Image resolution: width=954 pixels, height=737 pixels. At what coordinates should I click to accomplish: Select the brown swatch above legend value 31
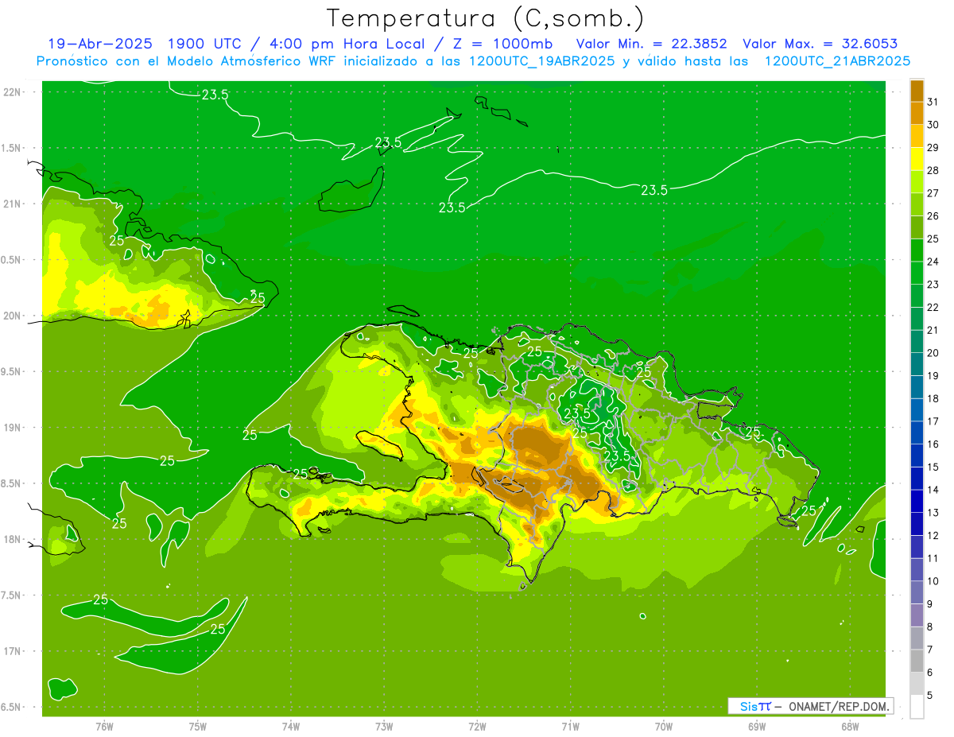[917, 91]
